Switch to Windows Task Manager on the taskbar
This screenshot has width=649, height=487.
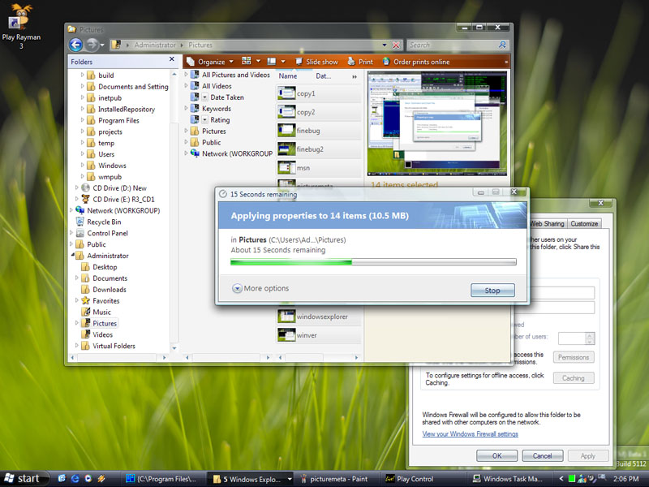tap(508, 479)
